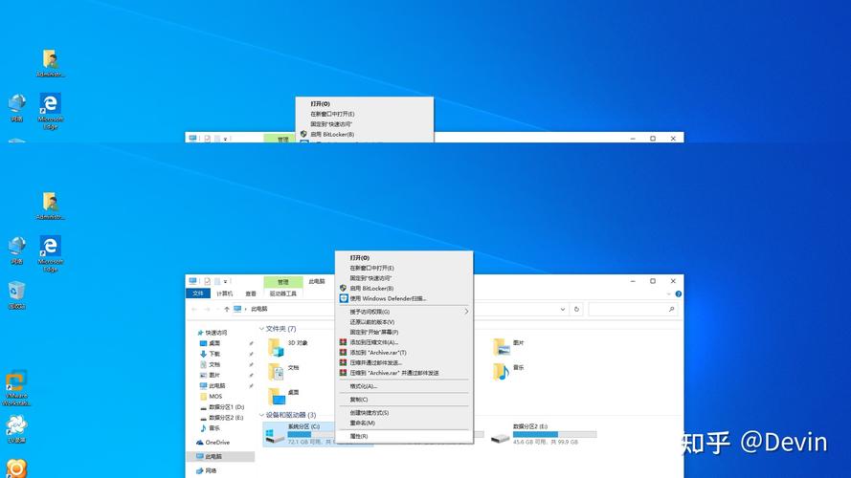Click the pin icon beside 桌面 in sidebar
Image resolution: width=851 pixels, height=478 pixels.
[x=251, y=343]
